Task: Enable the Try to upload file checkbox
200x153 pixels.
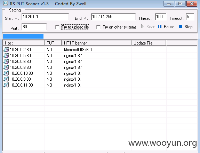Action: click(57, 27)
